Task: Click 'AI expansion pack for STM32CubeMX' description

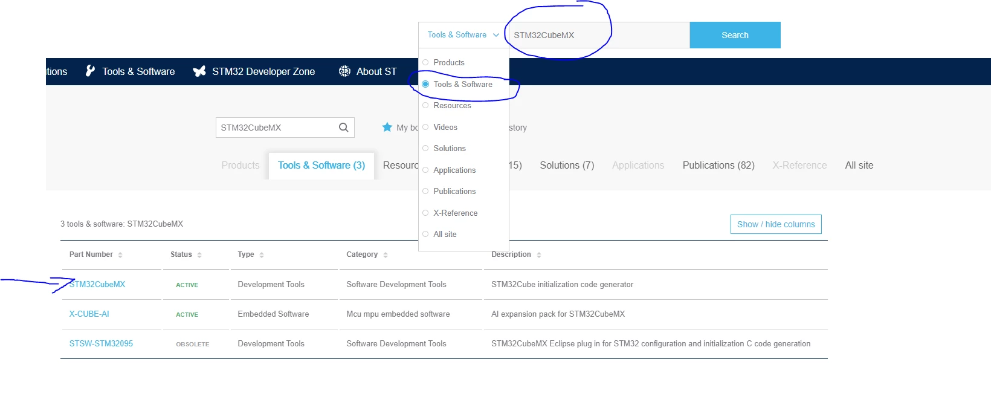Action: pos(558,314)
